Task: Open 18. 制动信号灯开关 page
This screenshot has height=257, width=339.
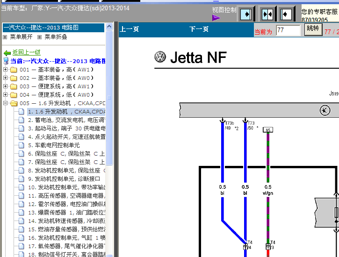Action: 66,254
